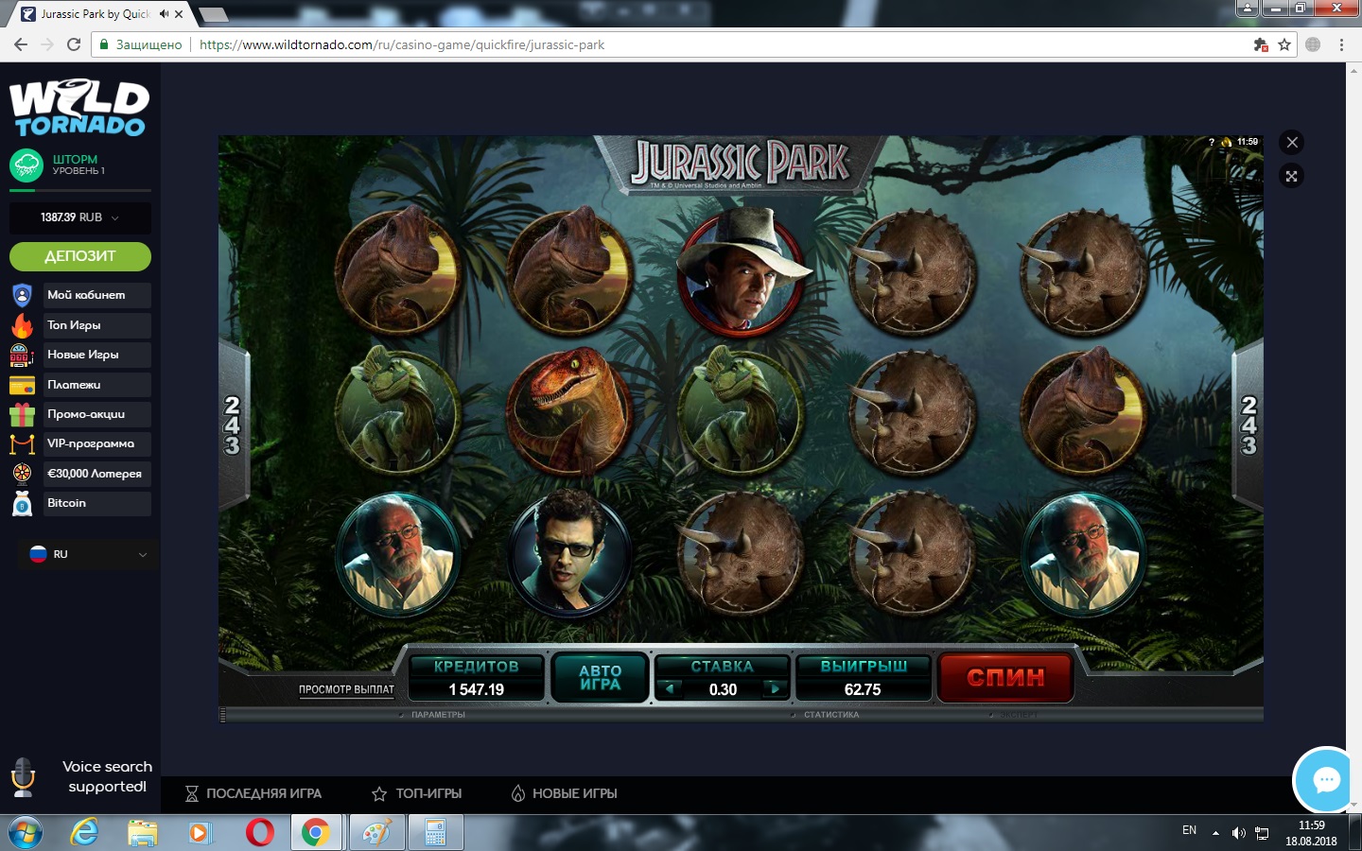Close the Jurassic Park browser tab
This screenshot has height=851, width=1362.
tap(179, 14)
